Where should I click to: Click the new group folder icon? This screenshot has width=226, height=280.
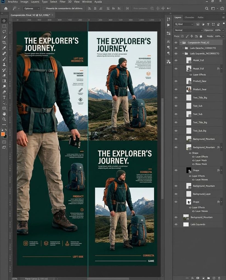[208, 278]
